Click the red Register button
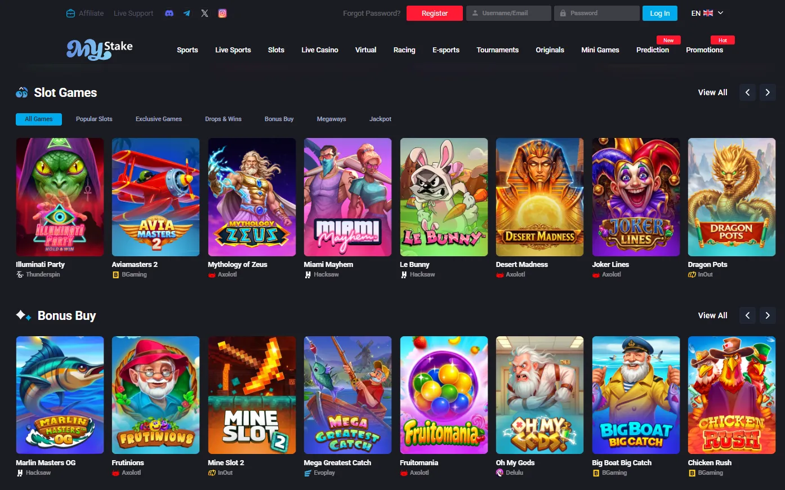The width and height of the screenshot is (785, 490). click(435, 13)
